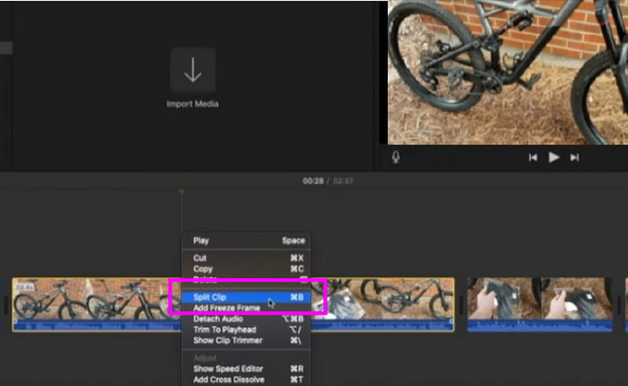
Task: Select Cut in the context menu
Action: point(246,258)
